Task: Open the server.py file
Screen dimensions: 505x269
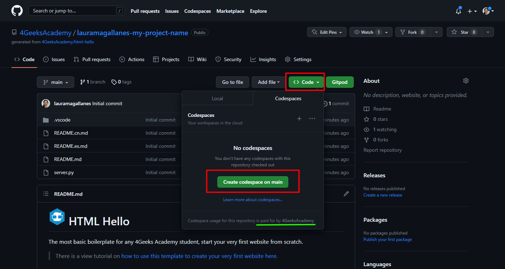Action: [64, 172]
